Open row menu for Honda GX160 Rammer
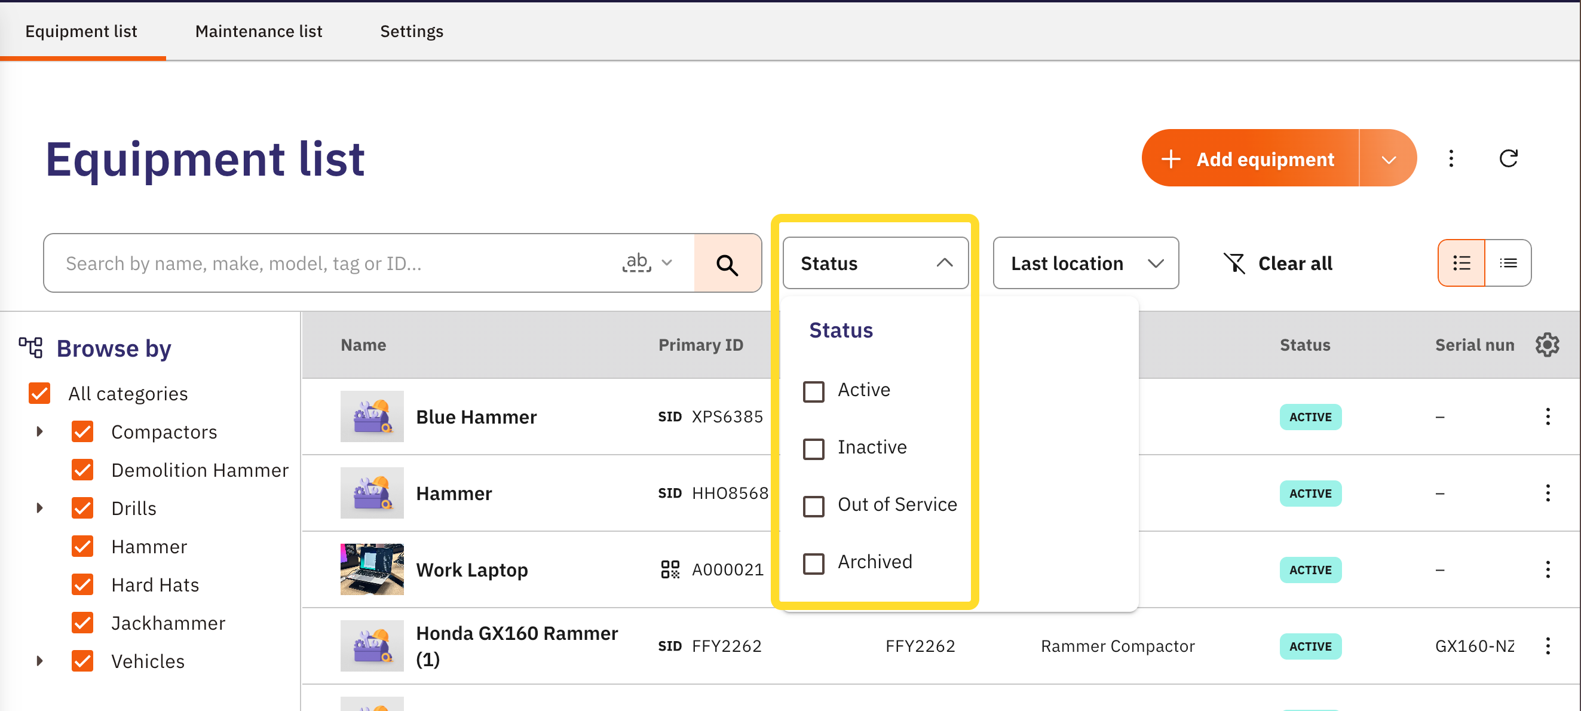The height and width of the screenshot is (711, 1581). click(1548, 646)
